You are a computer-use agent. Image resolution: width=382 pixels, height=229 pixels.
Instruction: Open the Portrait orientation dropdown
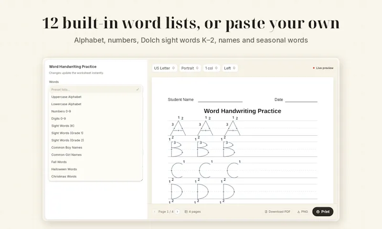coord(190,68)
